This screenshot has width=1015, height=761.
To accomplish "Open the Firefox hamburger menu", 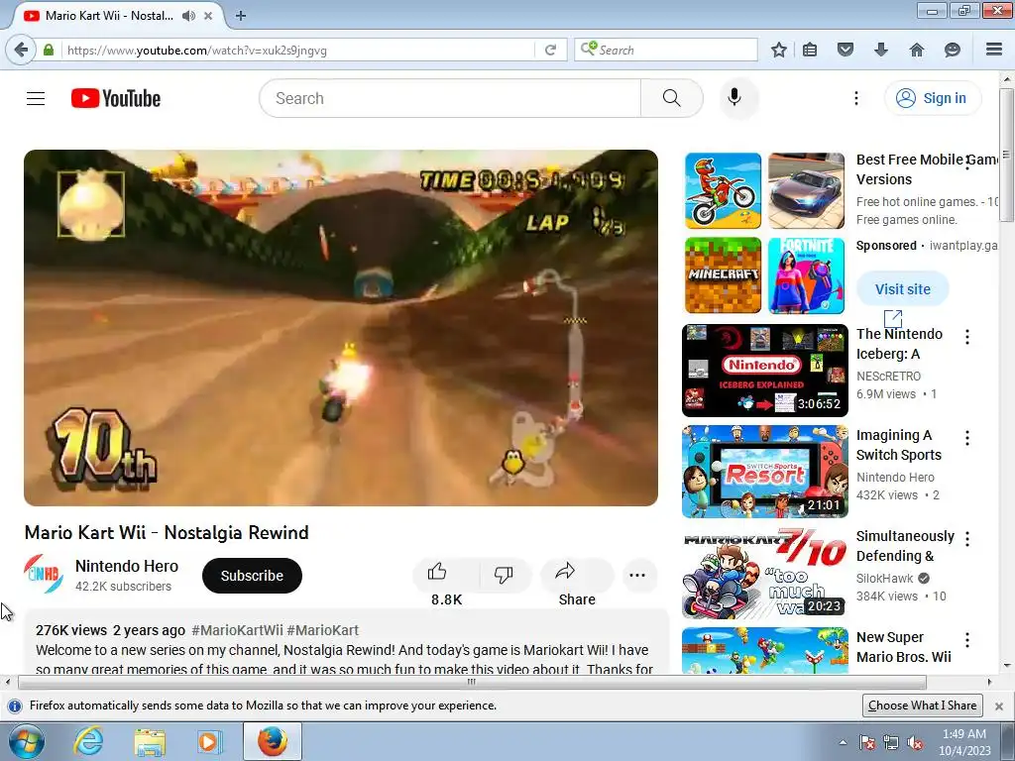I will pyautogui.click(x=994, y=50).
